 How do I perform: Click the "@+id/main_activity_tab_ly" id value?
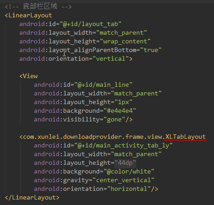pyautogui.click(x=123, y=146)
